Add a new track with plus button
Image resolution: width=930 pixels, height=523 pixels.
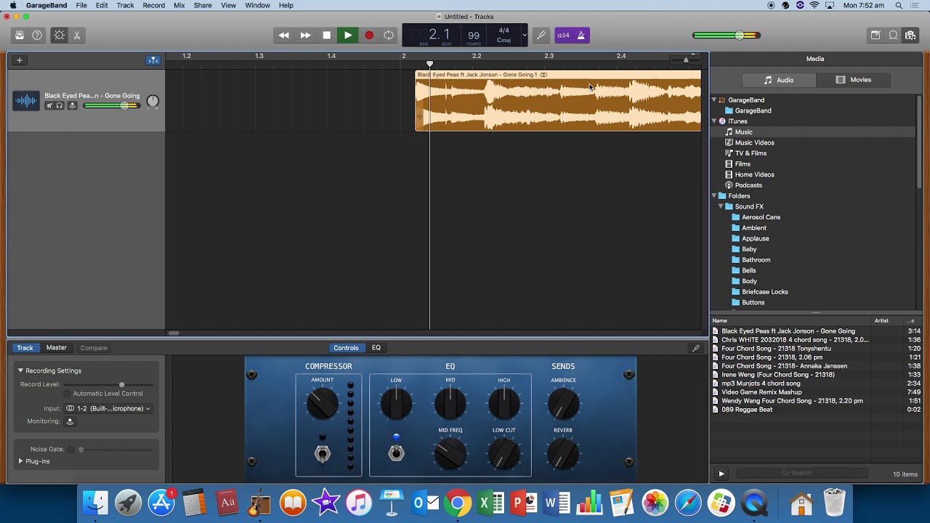click(x=20, y=60)
